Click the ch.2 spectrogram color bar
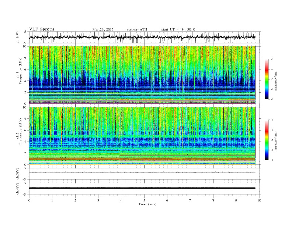Viewport: 292px width, 225px height. click(267, 140)
